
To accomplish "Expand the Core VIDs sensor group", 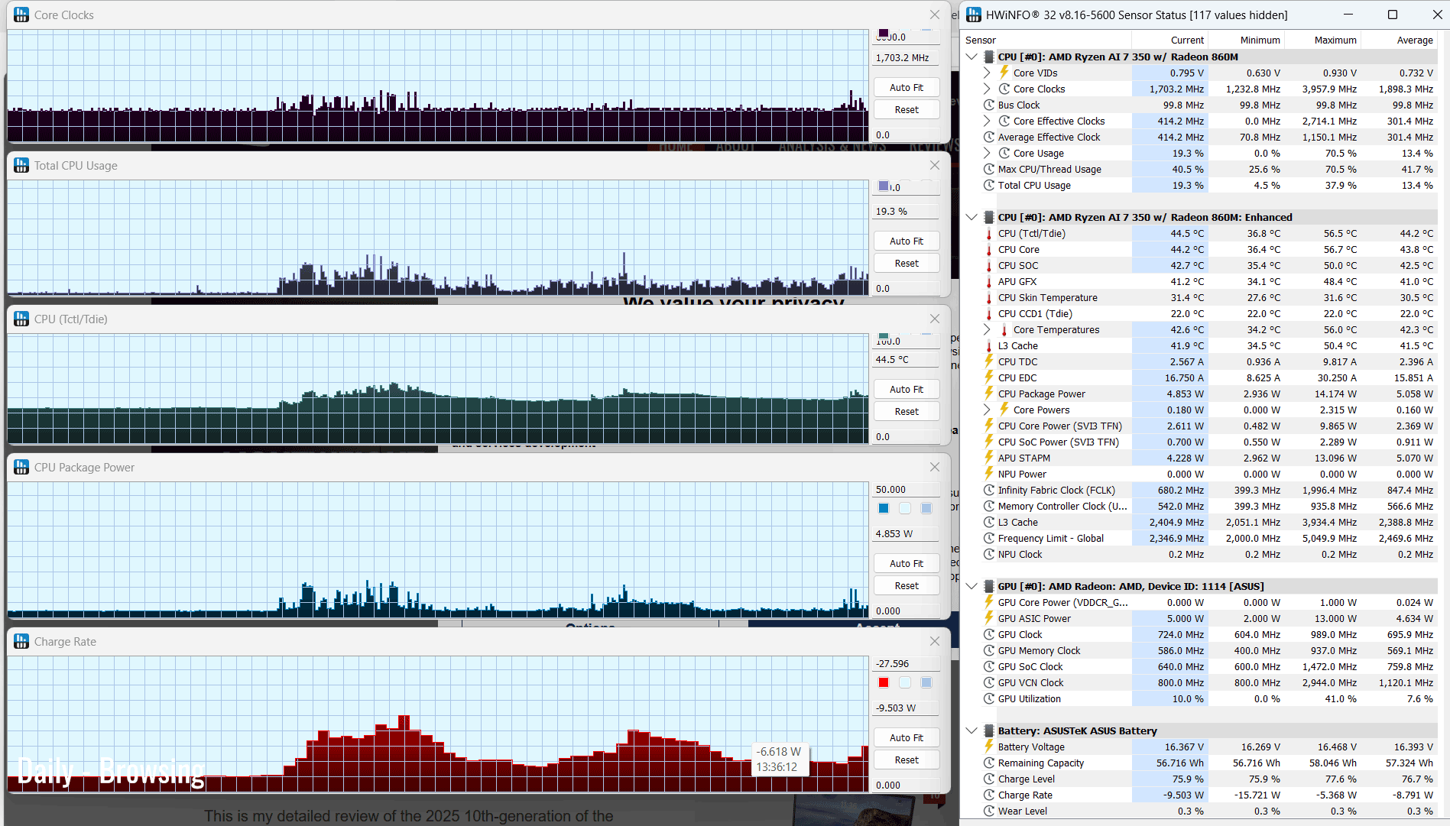I will (987, 73).
